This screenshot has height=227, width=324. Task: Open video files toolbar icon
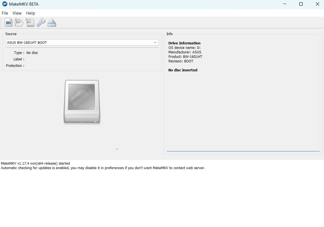pos(8,22)
